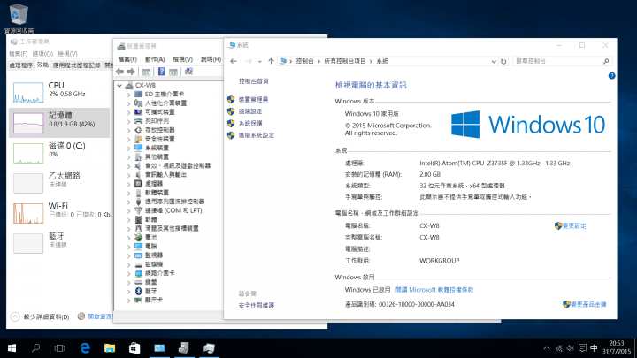This screenshot has width=637, height=358.
Task: Switch to 應用程式歷程記錄 tab
Action: tap(76, 65)
